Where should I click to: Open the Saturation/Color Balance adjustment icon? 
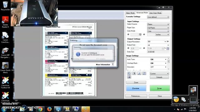[129, 73]
